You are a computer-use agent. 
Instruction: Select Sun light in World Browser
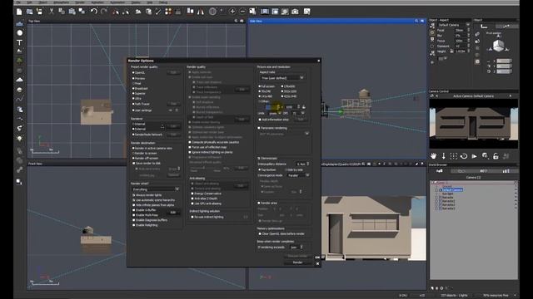pyautogui.click(x=448, y=194)
